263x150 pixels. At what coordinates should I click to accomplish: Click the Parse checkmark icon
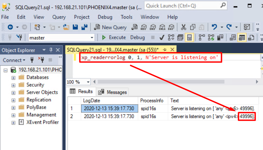coord(162,38)
